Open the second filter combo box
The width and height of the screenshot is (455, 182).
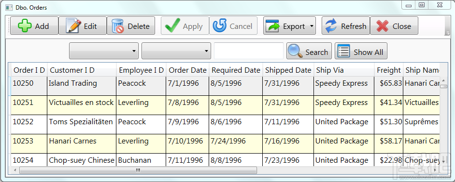[x=176, y=51]
